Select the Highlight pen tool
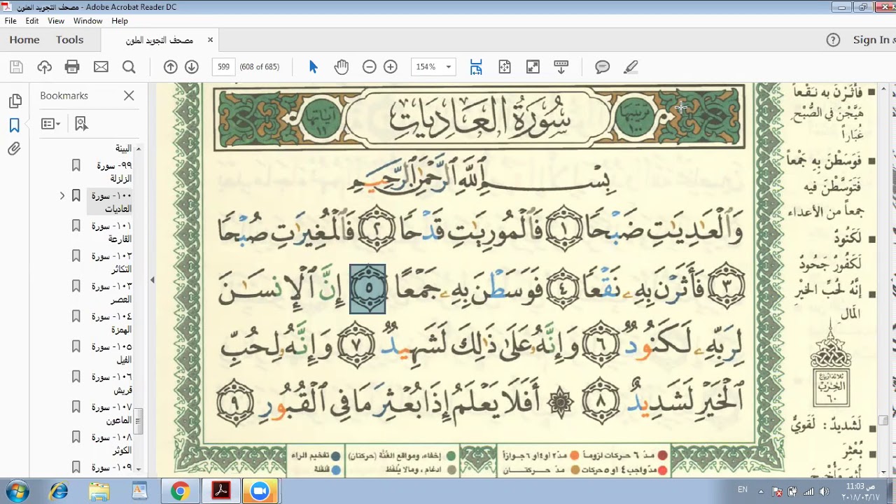This screenshot has height=504, width=896. click(631, 67)
